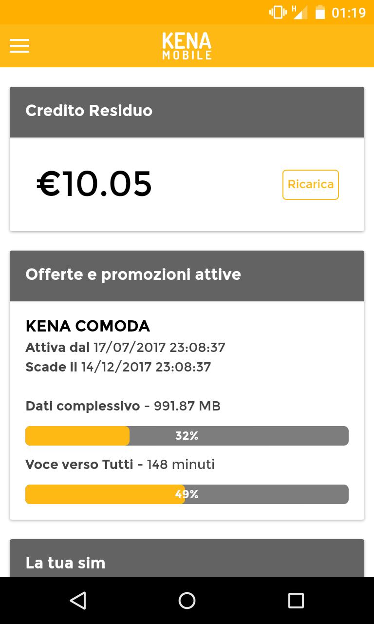Tap the battery status icon
374x624 pixels.
pos(320,12)
